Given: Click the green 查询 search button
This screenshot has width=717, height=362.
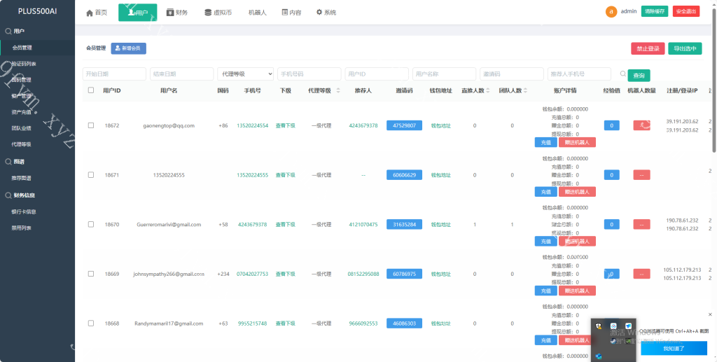Looking at the screenshot, I should tap(639, 76).
